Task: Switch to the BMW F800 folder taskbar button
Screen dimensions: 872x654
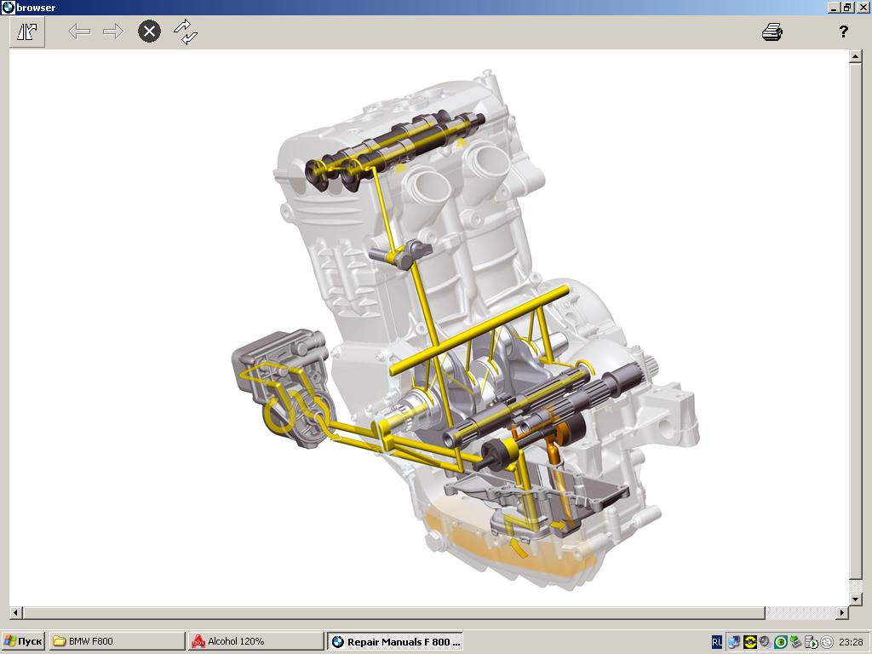Action: click(x=117, y=641)
